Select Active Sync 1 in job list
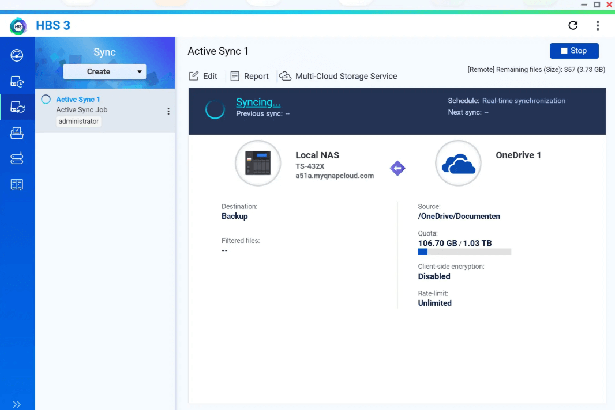Image resolution: width=615 pixels, height=410 pixels. [78, 100]
